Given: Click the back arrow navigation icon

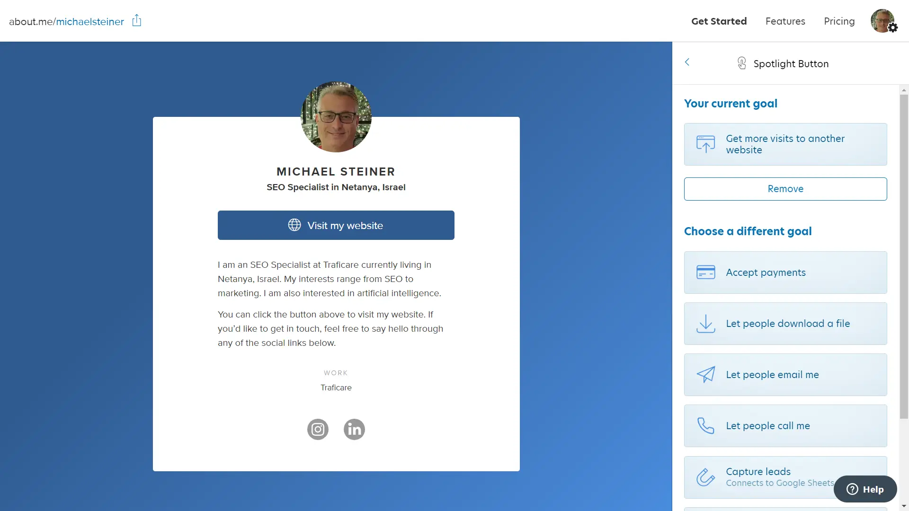Looking at the screenshot, I should (686, 62).
